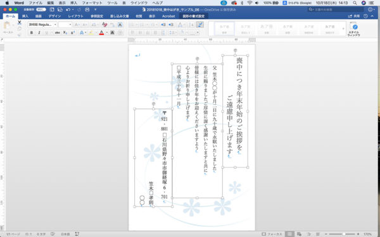Decrease paragraph indent
380x237 pixels.
(163, 25)
